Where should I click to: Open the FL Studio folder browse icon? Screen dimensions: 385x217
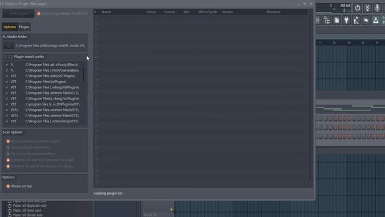pos(8,46)
